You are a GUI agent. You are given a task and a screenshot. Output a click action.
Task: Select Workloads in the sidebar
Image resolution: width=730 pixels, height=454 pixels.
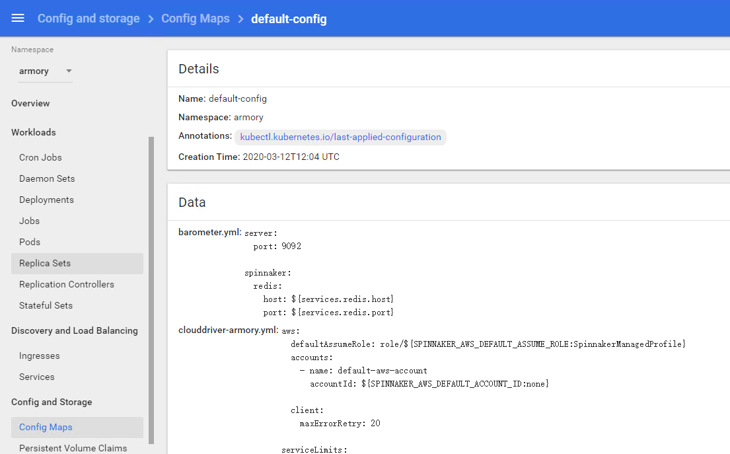[x=34, y=132]
